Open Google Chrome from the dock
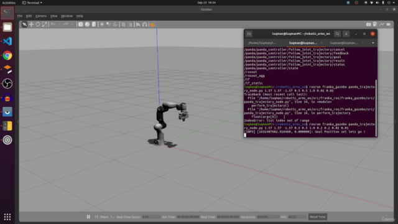This screenshot has height=224, width=398. pos(7,55)
